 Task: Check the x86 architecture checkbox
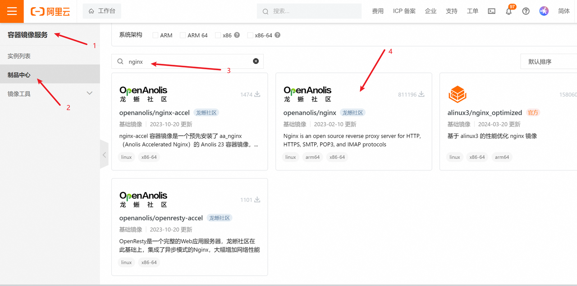(x=218, y=35)
